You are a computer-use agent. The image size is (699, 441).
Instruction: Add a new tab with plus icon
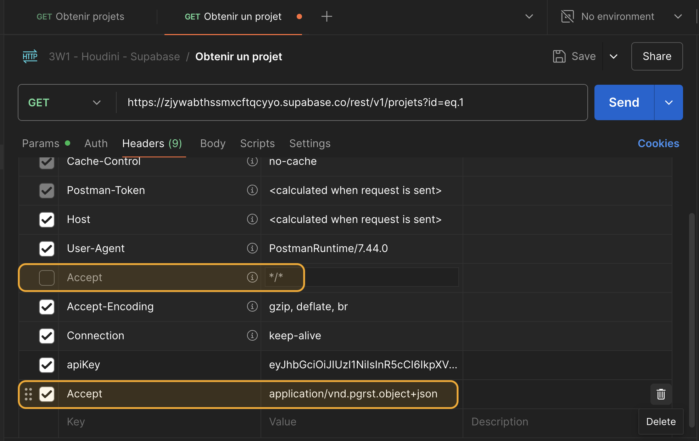[x=326, y=16]
